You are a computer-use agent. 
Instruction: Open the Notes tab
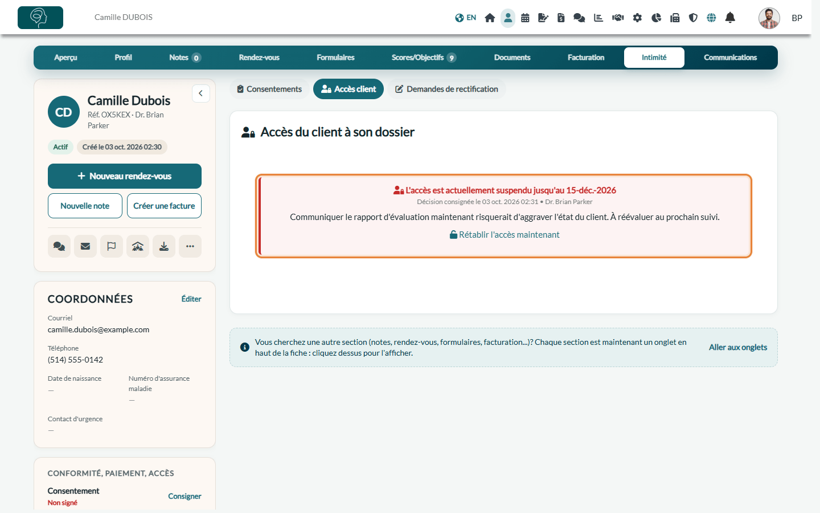click(x=184, y=58)
